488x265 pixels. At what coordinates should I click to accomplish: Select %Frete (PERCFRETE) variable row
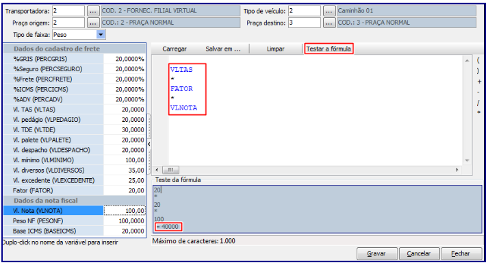(x=74, y=79)
